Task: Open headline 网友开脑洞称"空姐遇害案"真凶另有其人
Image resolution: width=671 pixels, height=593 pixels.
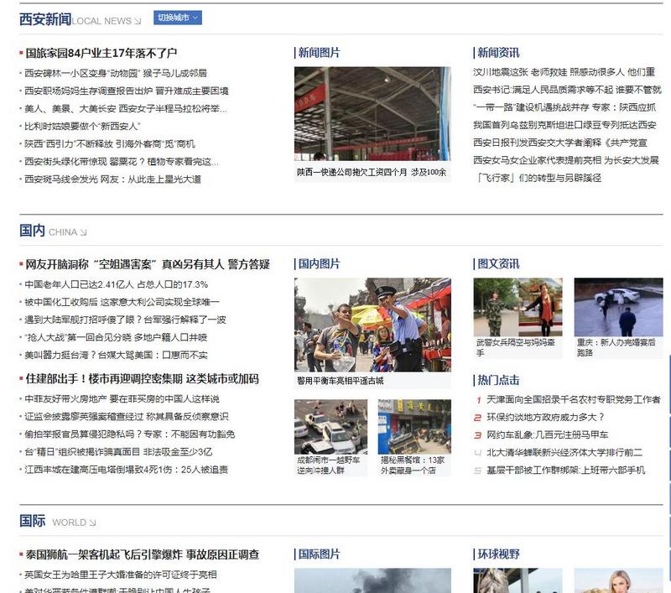Action: coord(148,264)
